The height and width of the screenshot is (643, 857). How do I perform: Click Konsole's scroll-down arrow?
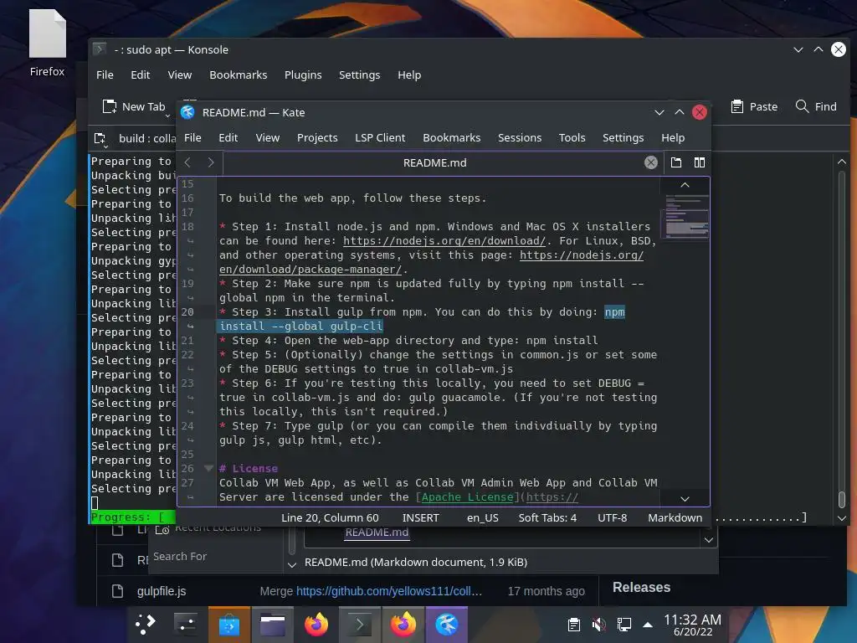[x=842, y=518]
